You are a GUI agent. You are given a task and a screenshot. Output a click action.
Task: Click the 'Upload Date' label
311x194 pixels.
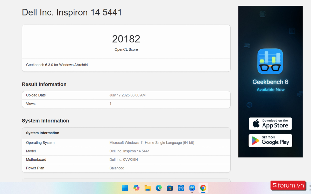click(36, 95)
